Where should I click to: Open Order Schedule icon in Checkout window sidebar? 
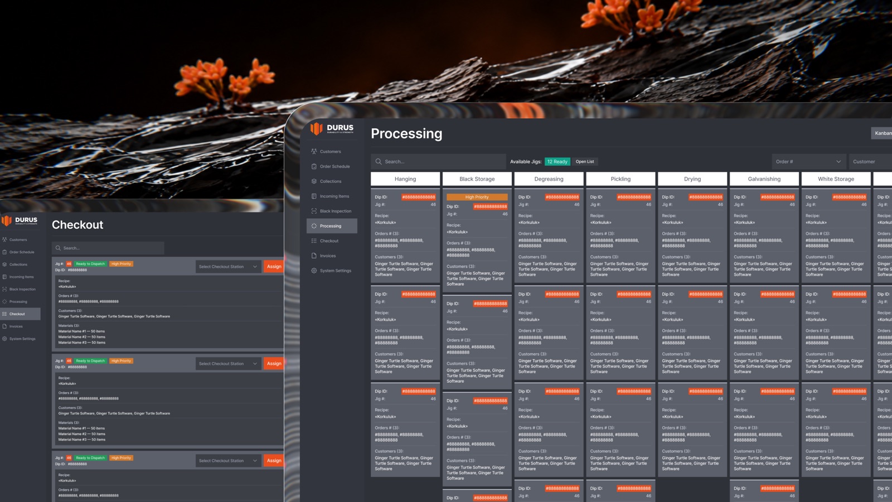click(x=4, y=252)
